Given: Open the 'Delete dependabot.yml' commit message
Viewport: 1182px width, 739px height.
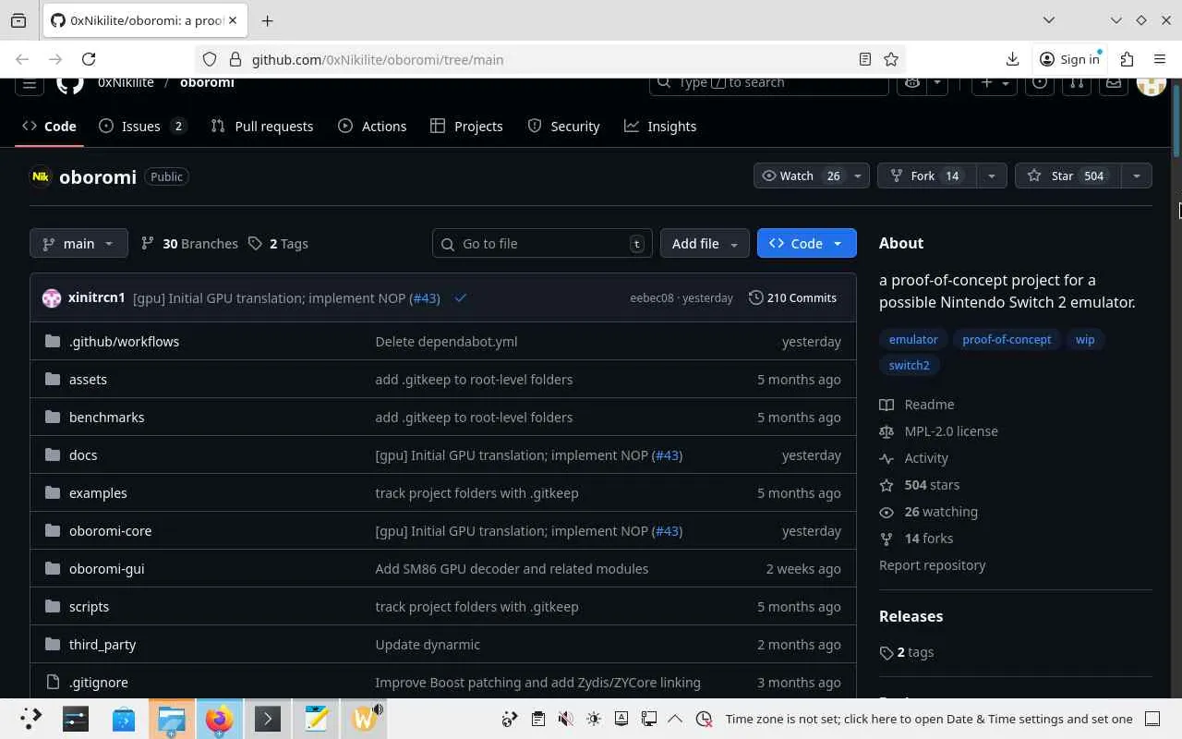Looking at the screenshot, I should coord(446,342).
